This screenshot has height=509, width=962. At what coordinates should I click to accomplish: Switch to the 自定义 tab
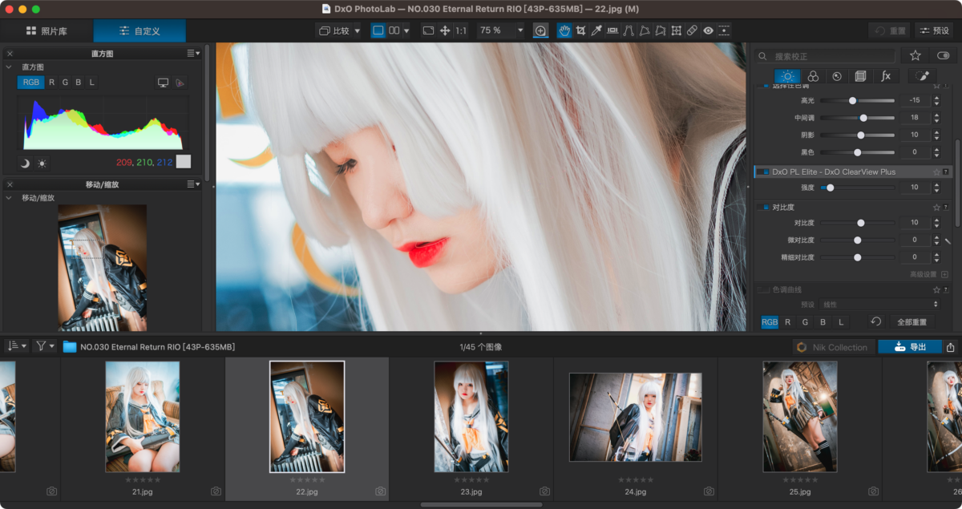click(139, 30)
